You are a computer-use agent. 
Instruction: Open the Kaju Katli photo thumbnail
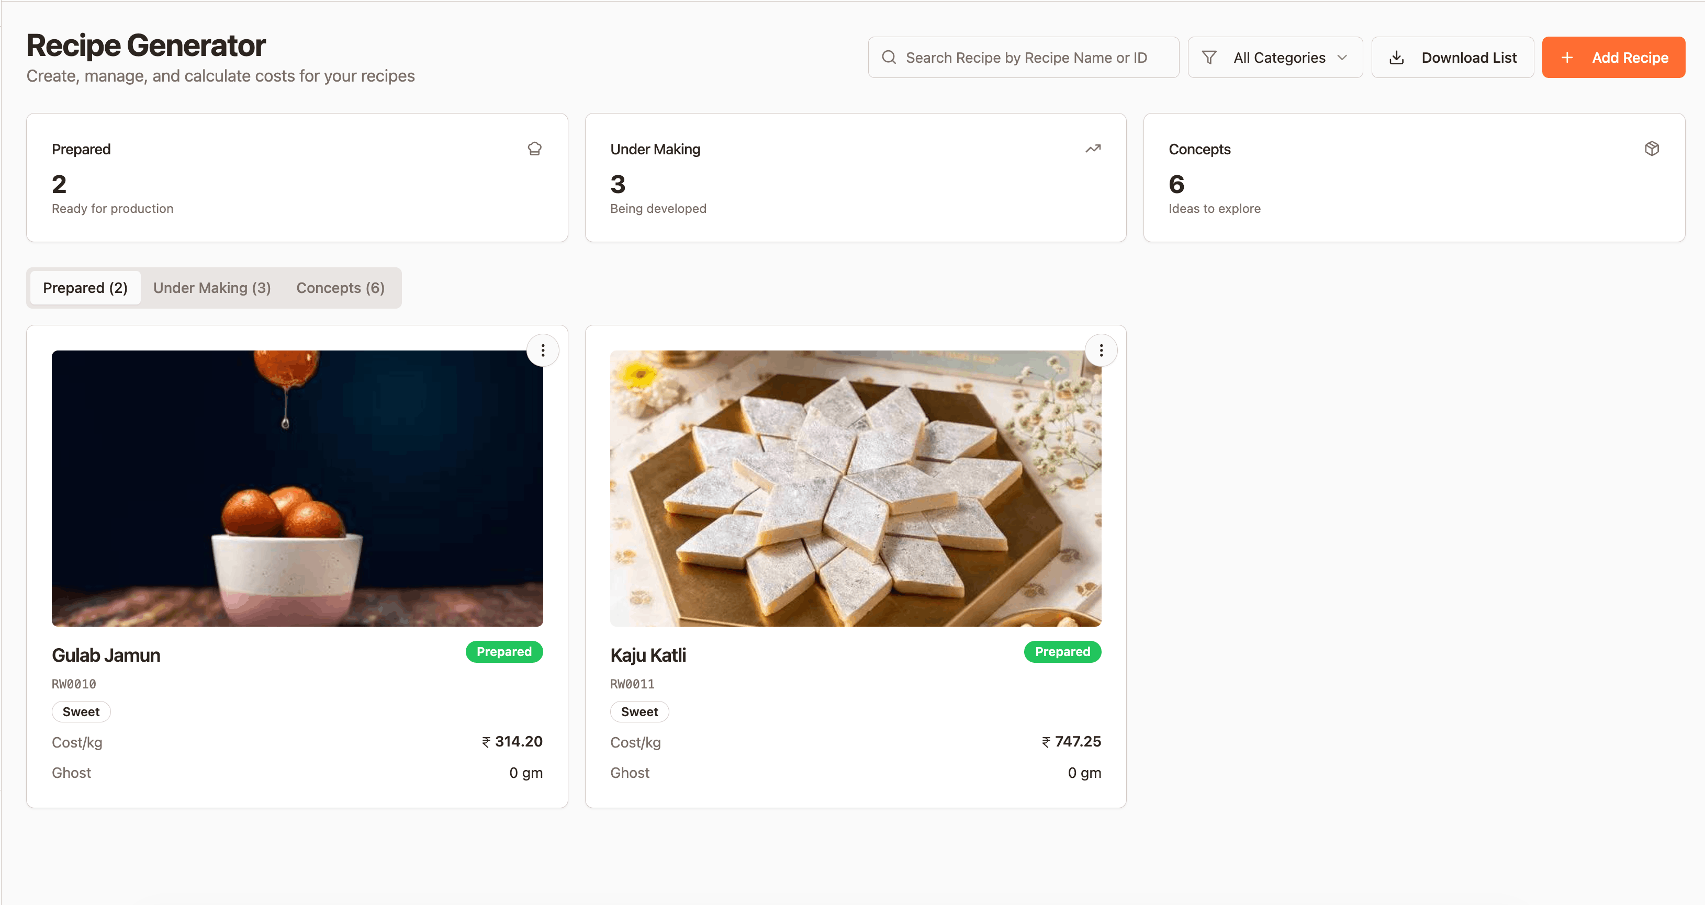click(856, 488)
